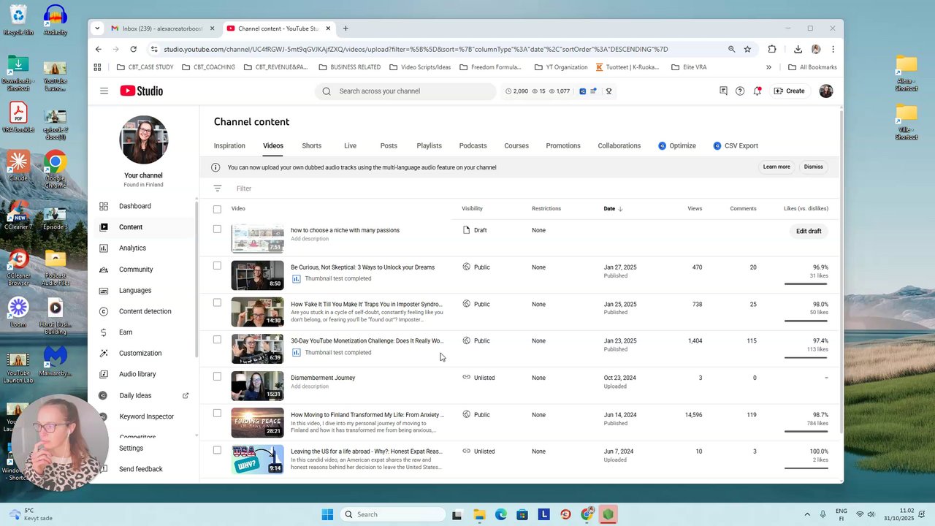Click the Optimize button
This screenshot has width=935, height=526.
pyautogui.click(x=677, y=145)
